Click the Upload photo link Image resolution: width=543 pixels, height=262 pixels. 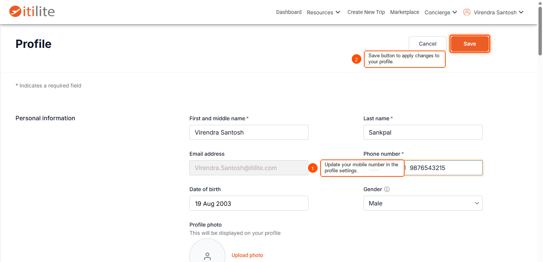(x=247, y=255)
